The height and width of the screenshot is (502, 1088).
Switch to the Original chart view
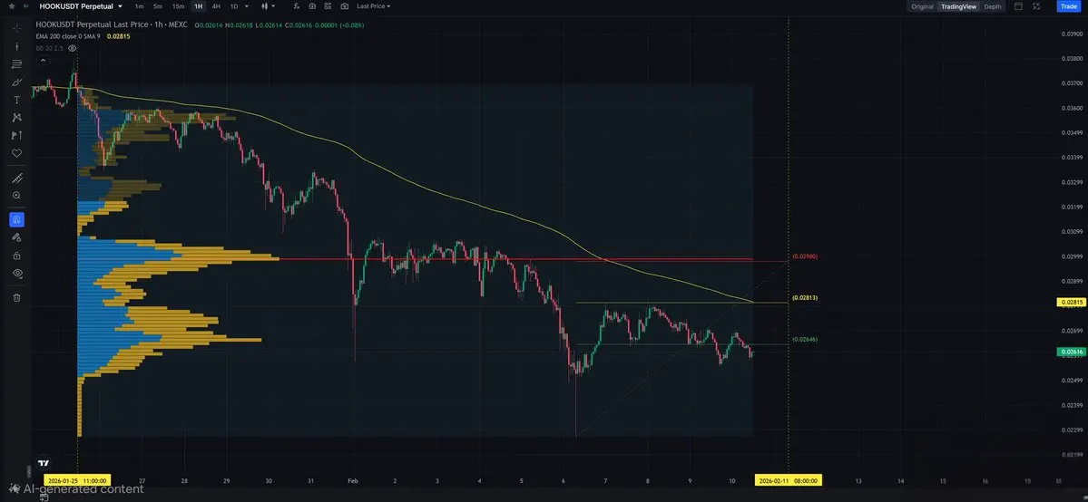[922, 6]
